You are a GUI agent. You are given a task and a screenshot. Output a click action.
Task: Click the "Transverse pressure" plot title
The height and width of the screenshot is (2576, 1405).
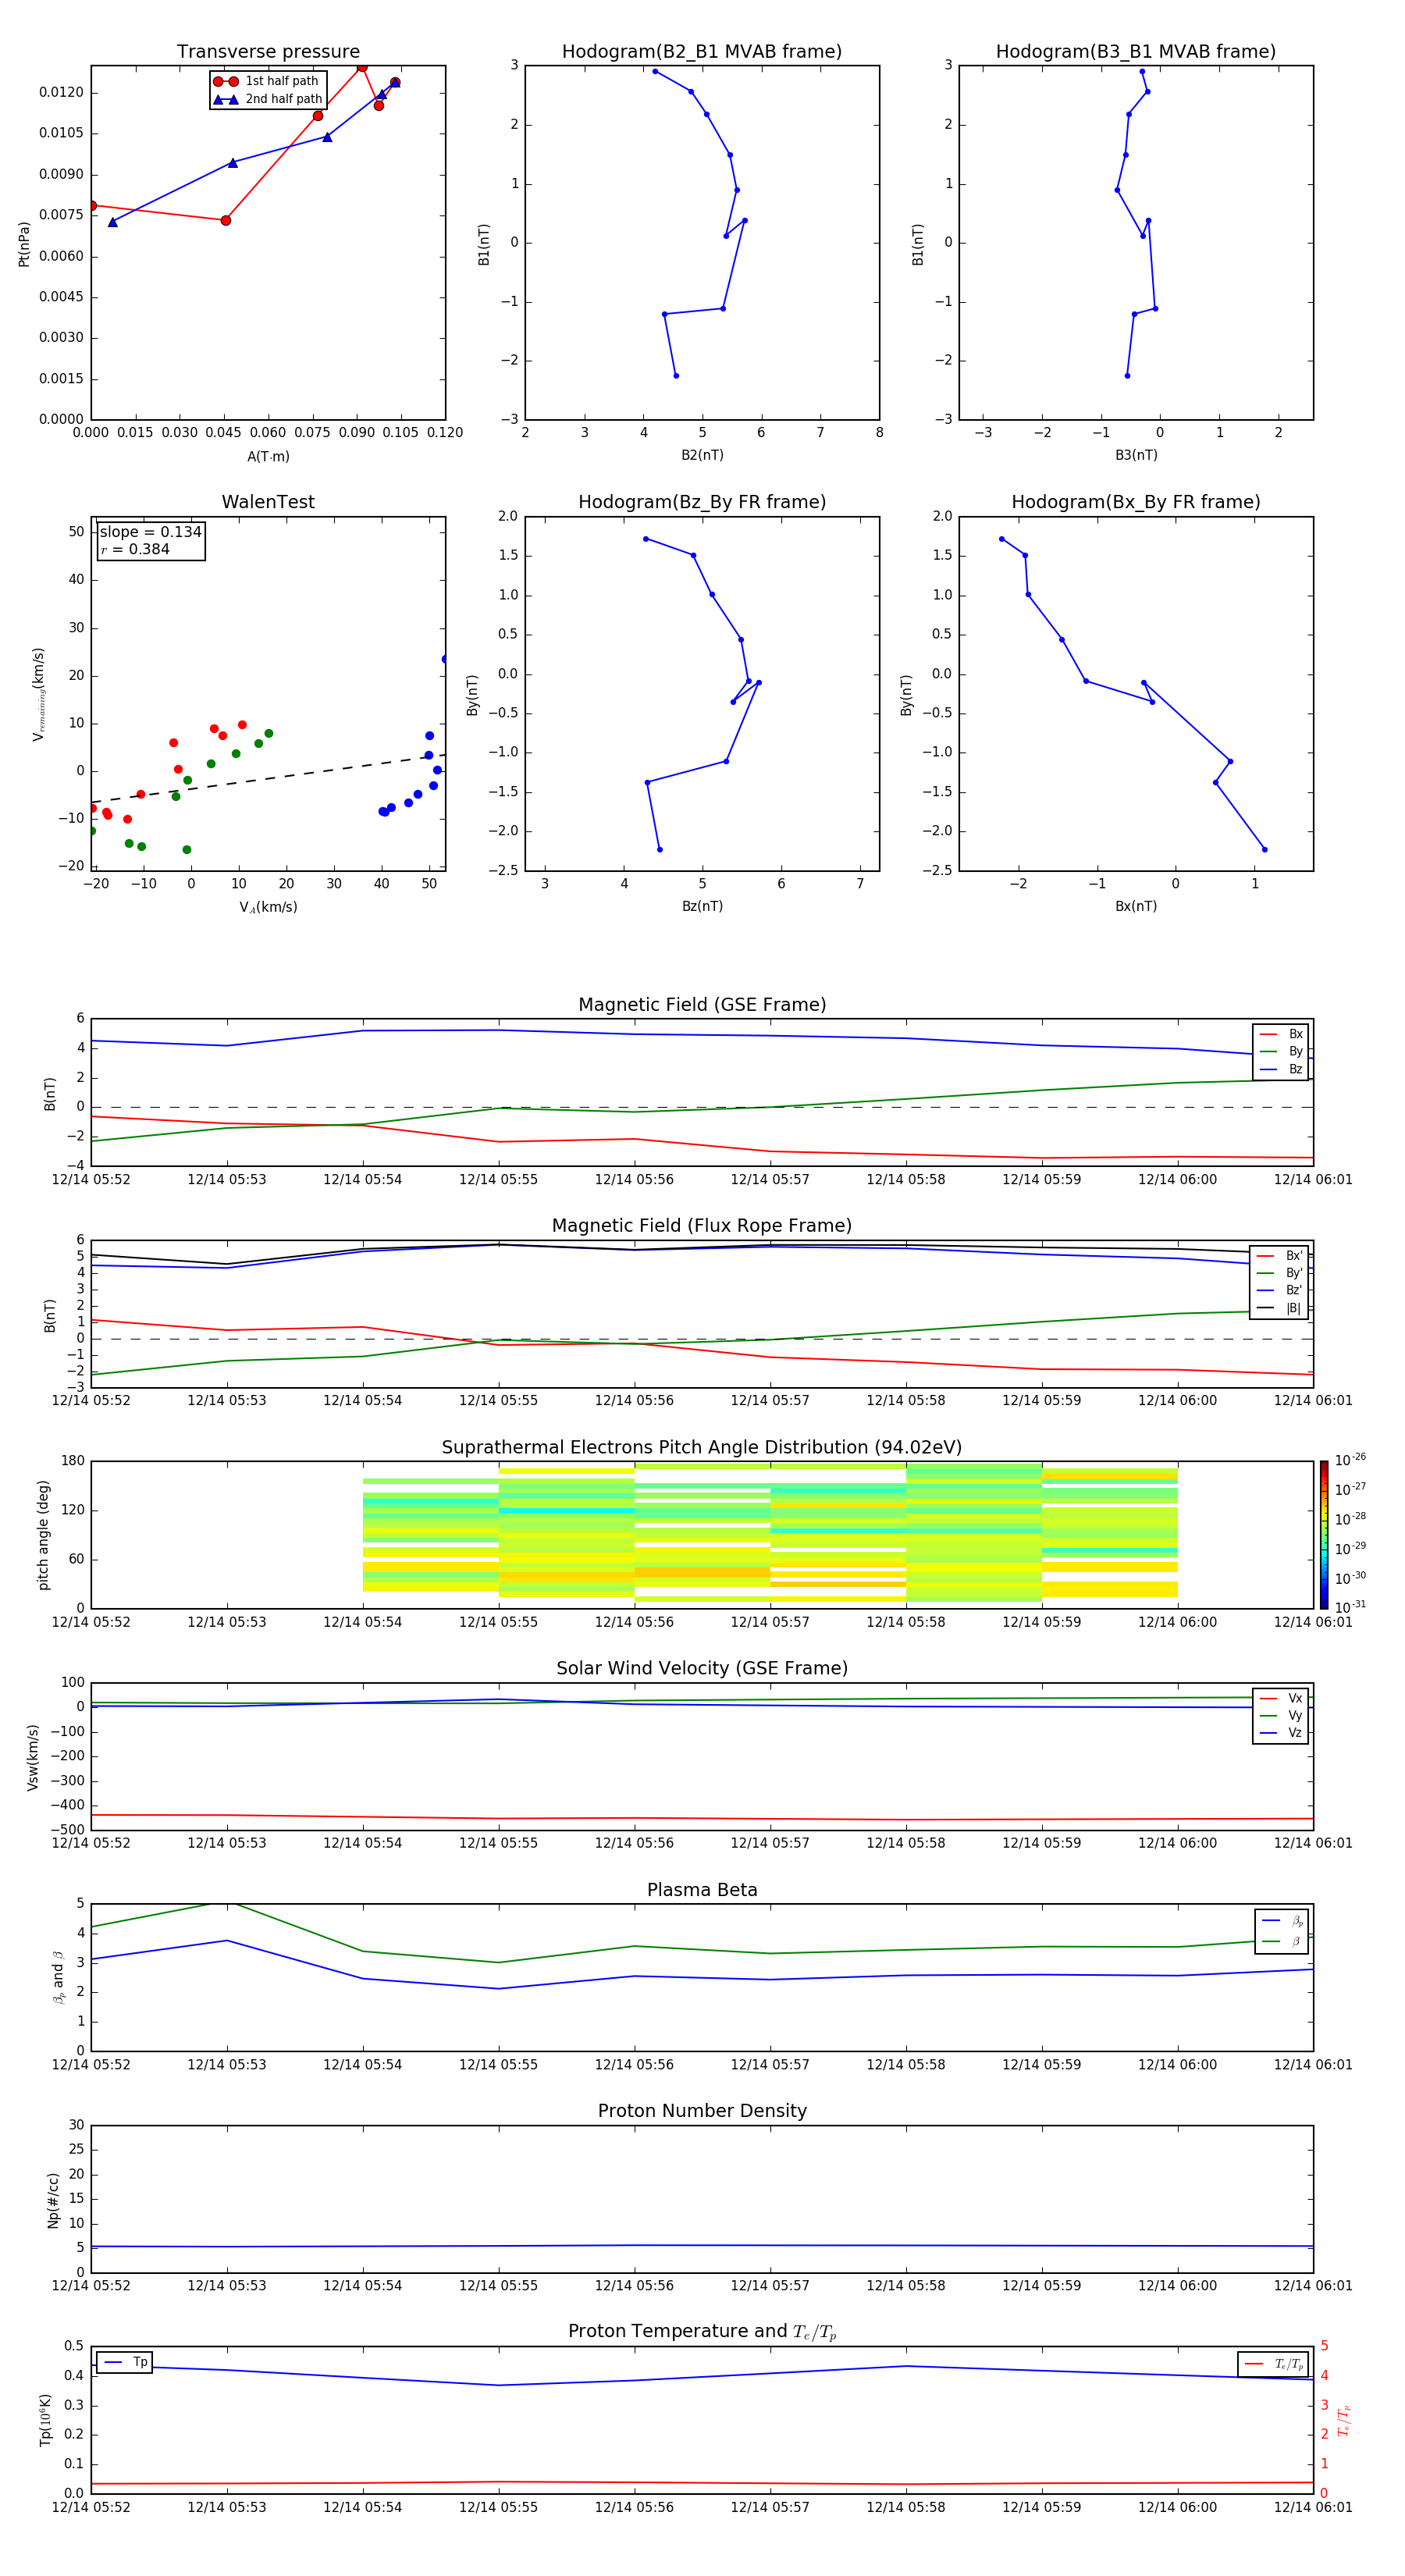coord(268,51)
